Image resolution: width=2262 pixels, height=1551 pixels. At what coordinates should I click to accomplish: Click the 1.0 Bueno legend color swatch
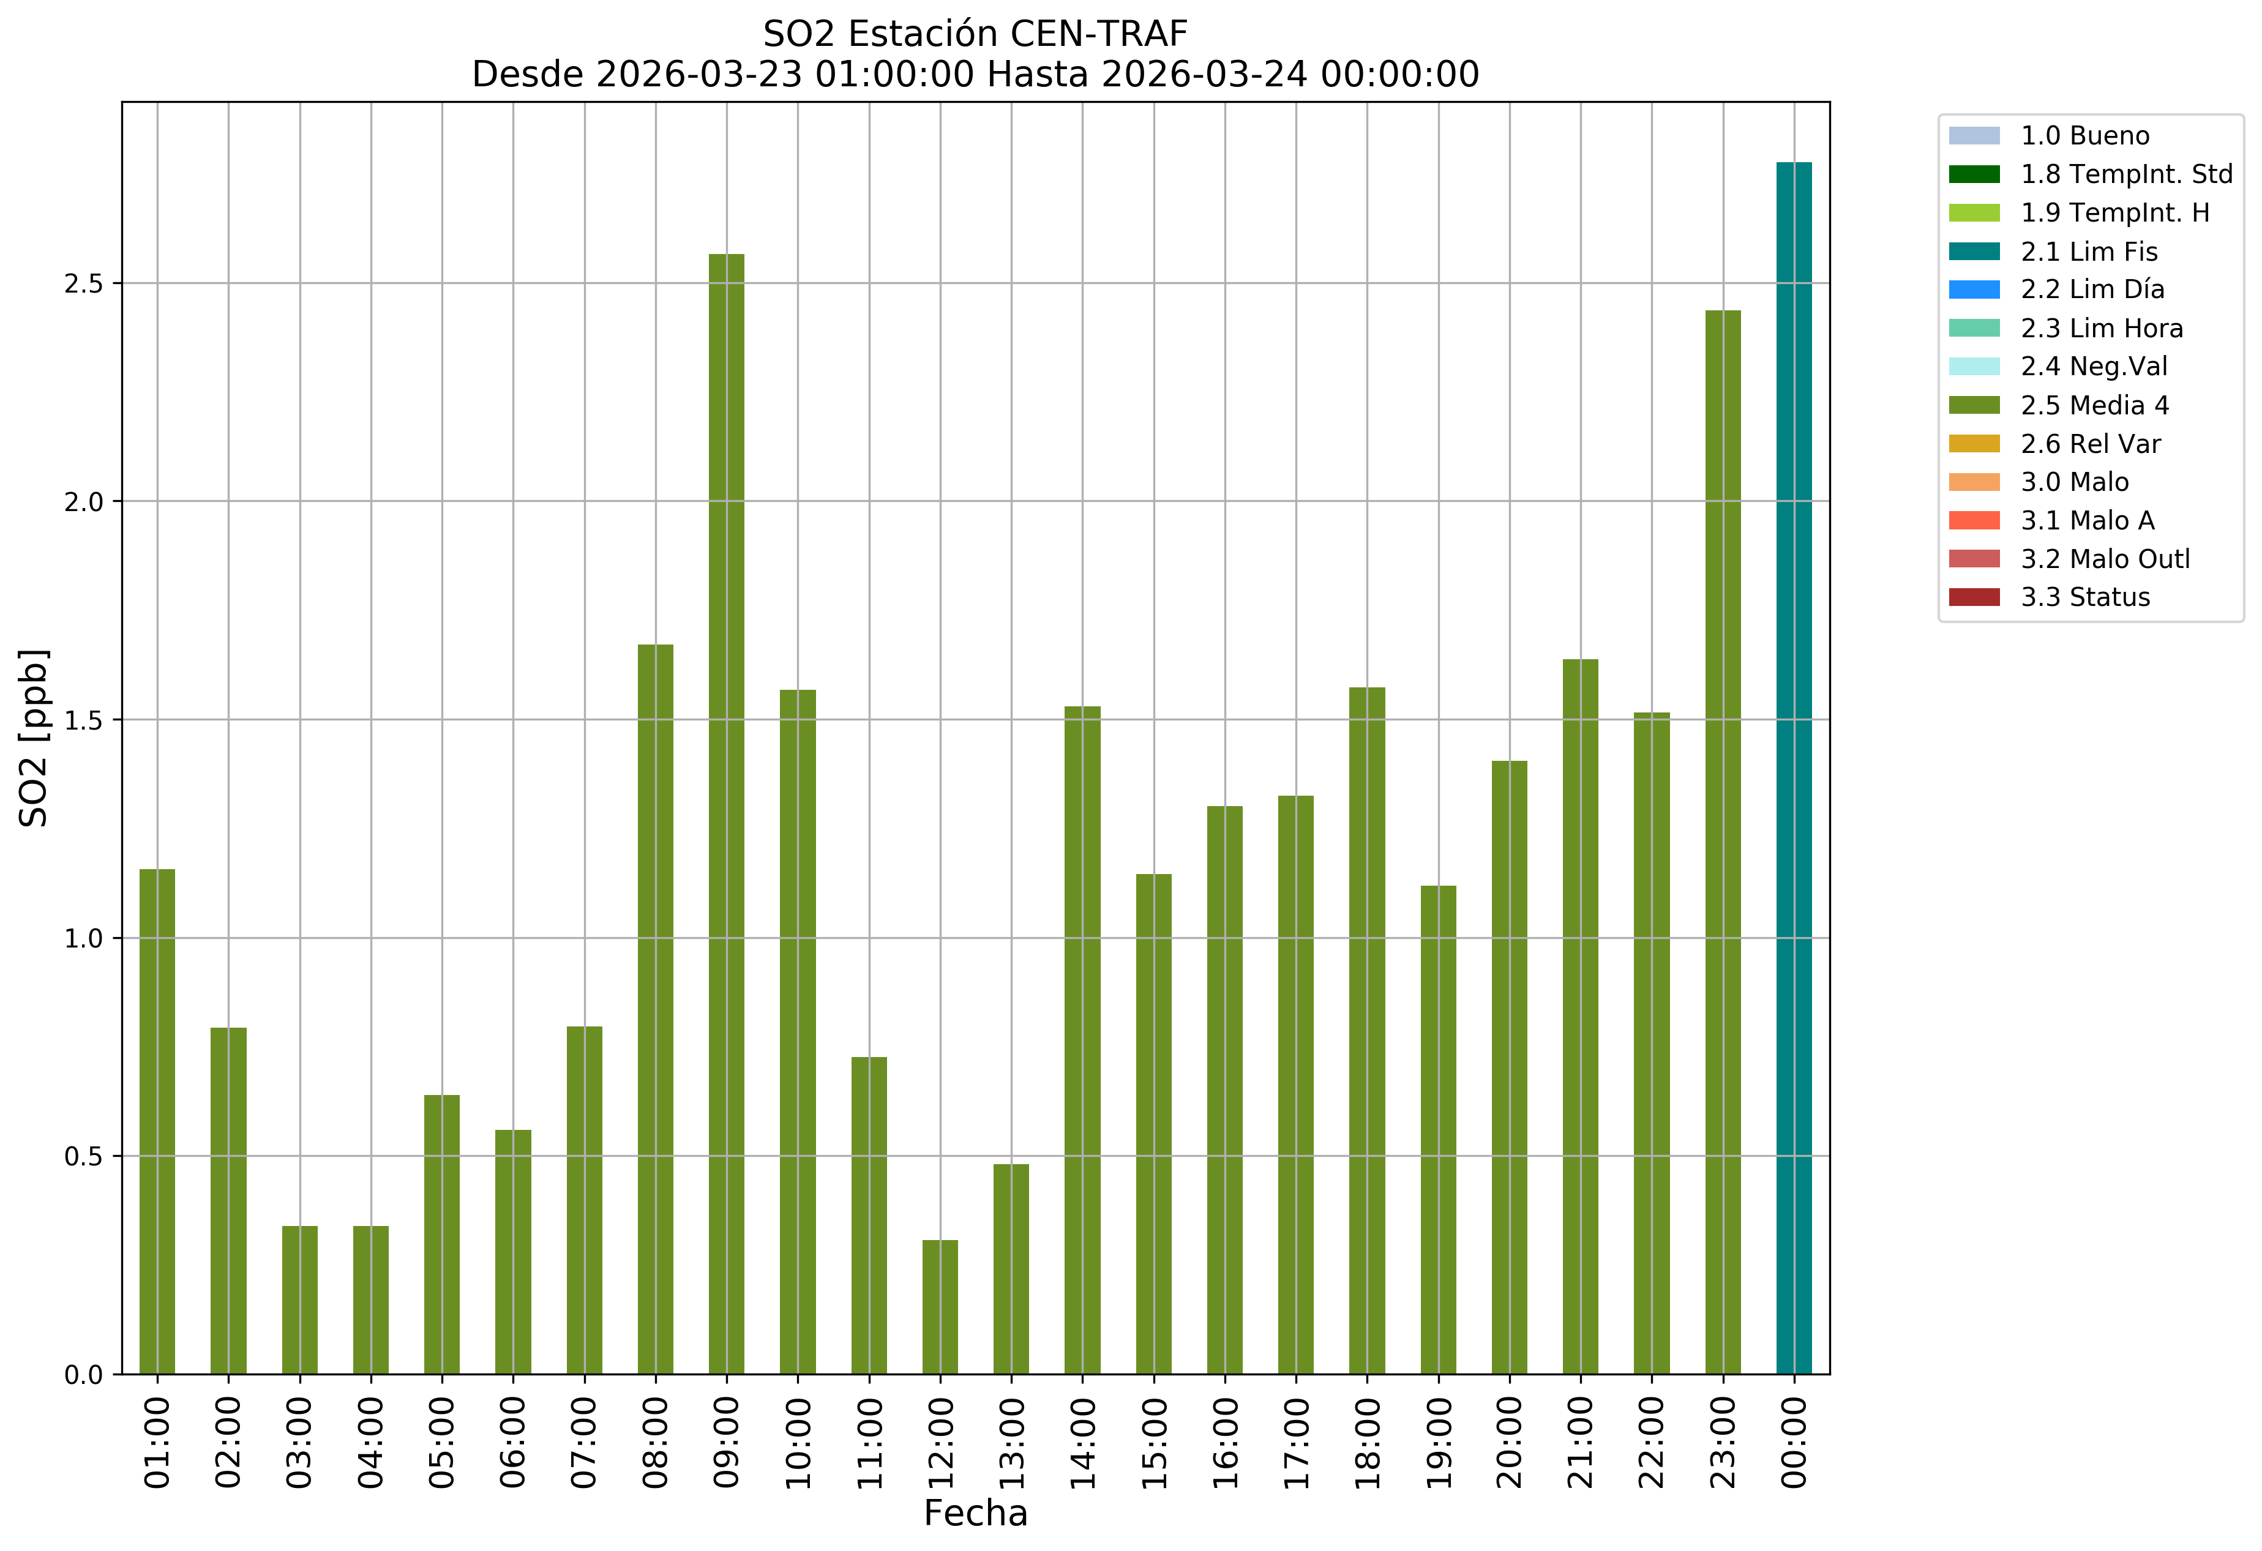coord(1974,136)
